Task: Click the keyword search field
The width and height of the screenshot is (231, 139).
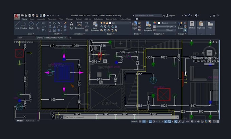Action: pyautogui.click(x=148, y=15)
